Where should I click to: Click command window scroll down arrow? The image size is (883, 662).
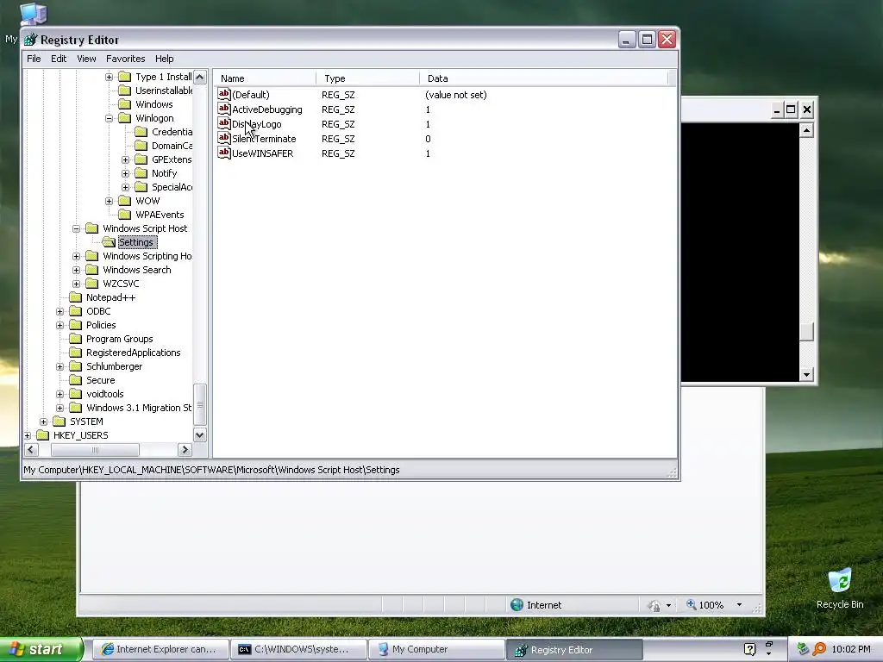(x=806, y=374)
